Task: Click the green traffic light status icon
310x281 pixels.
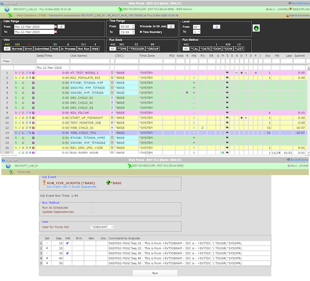Action: point(256,28)
